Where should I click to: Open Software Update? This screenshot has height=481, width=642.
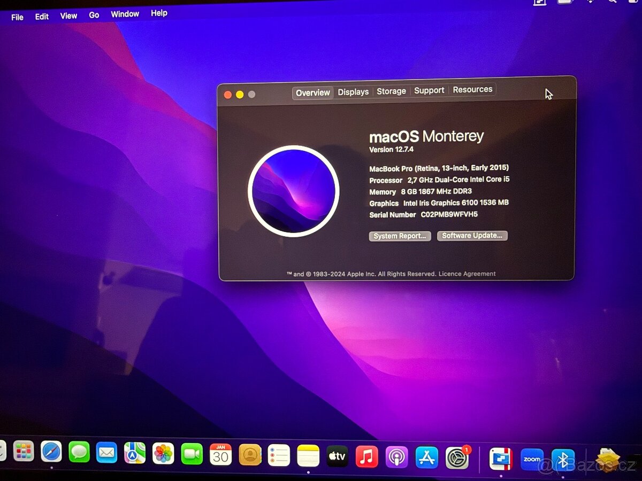click(472, 235)
